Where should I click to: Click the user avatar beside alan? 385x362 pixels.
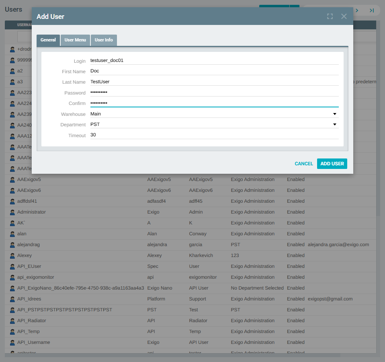[x=12, y=234]
